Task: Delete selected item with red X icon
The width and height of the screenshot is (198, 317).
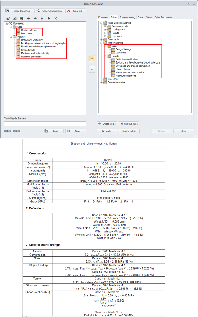Action: 56,19
